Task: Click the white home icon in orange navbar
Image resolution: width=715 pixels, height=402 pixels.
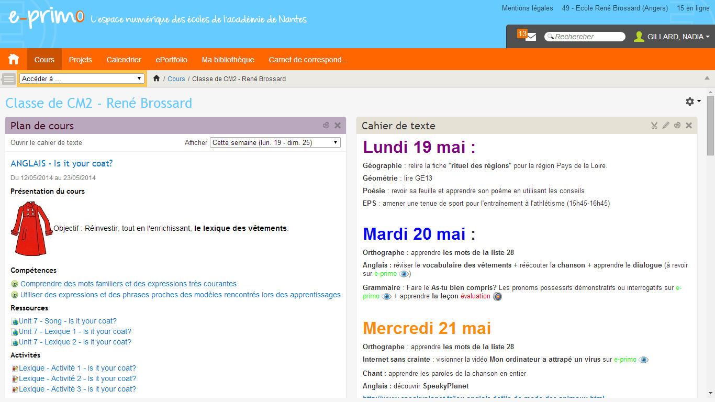Action: click(14, 60)
